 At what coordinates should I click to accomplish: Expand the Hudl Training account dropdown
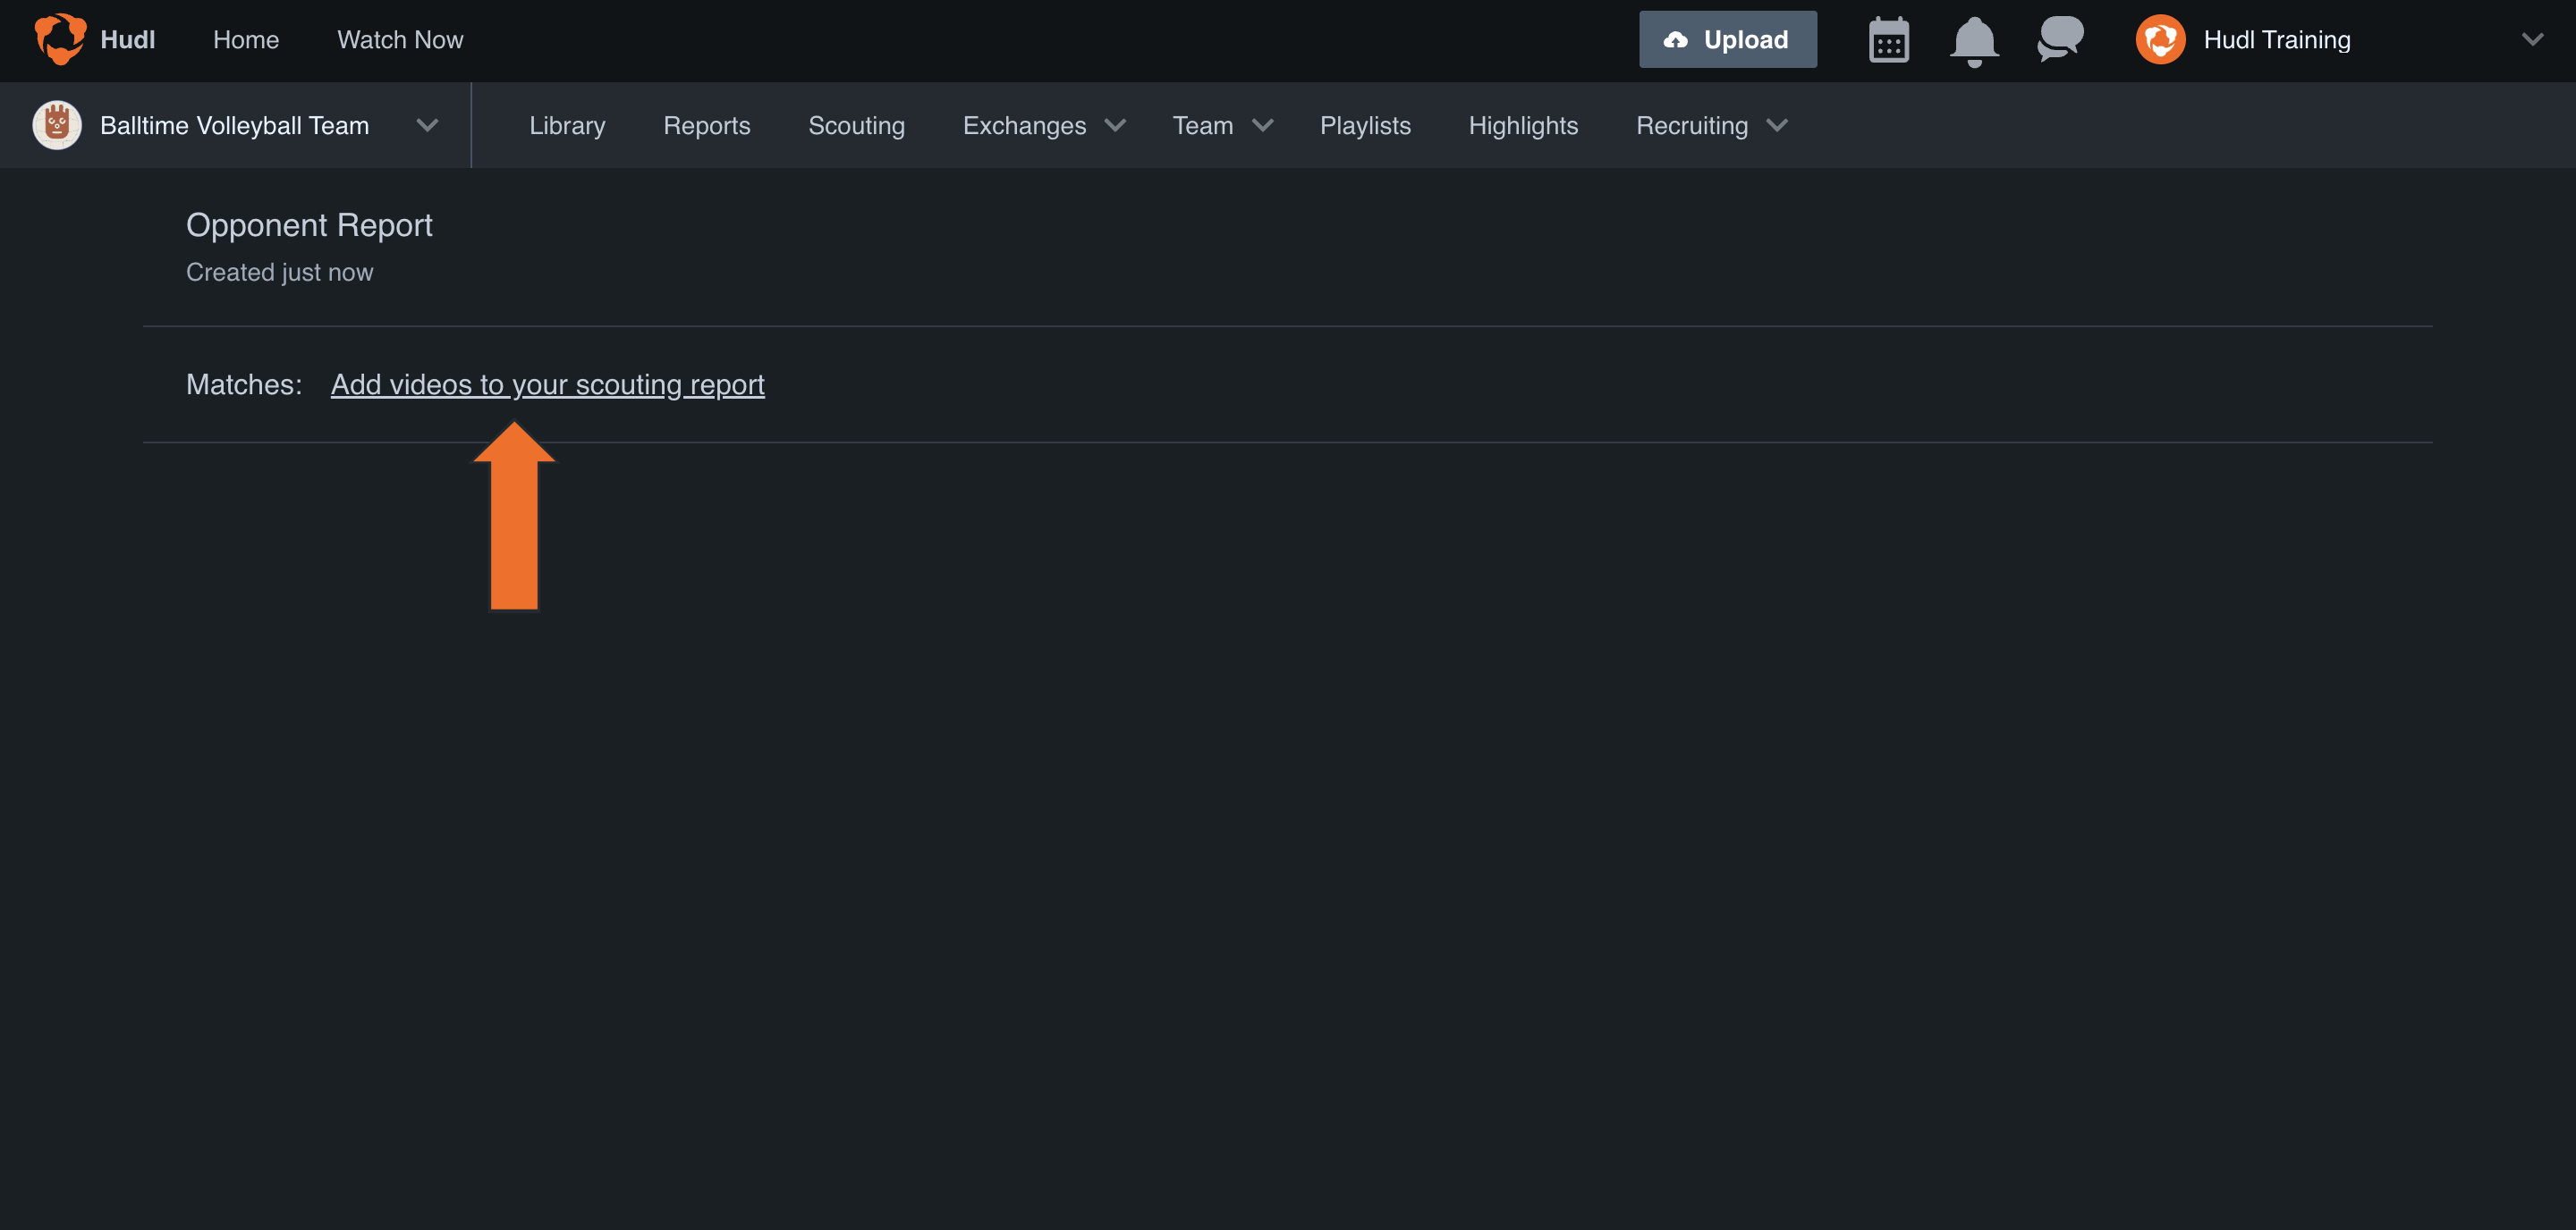point(2532,40)
